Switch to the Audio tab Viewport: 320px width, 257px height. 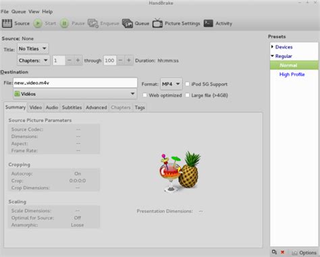tap(52, 108)
